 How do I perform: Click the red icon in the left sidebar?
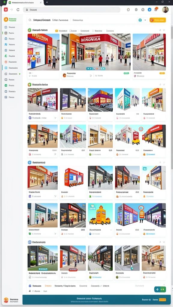[6, 62]
